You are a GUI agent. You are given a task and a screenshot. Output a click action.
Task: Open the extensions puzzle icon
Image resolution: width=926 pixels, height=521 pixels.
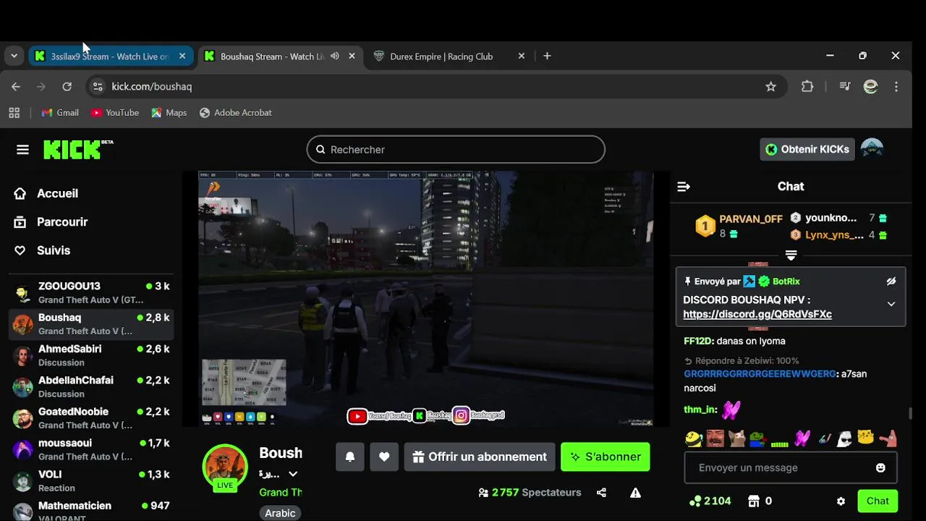point(807,86)
